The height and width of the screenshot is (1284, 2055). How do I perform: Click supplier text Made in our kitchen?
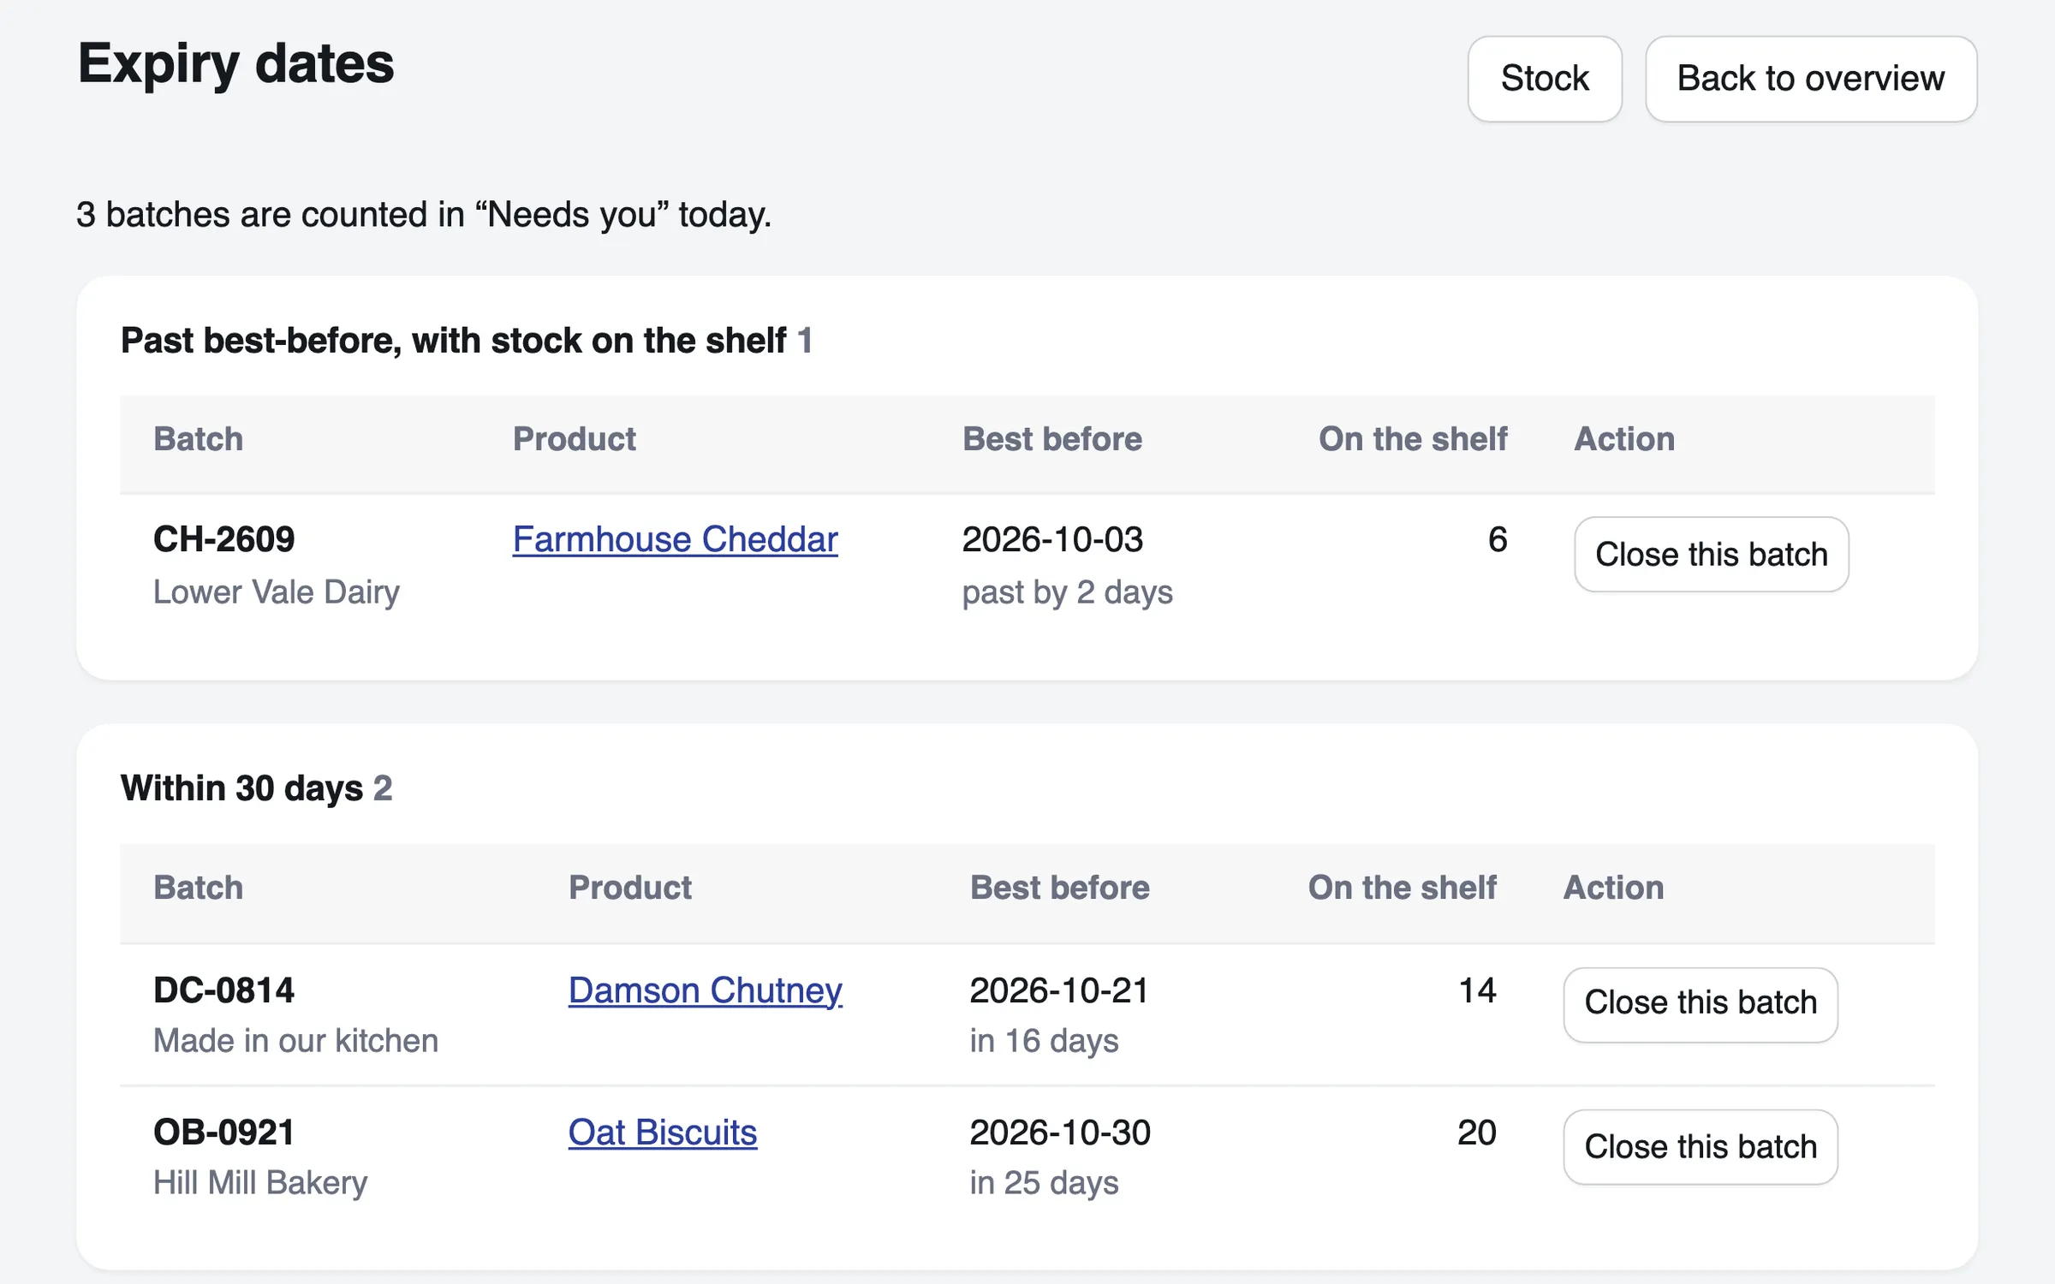295,1041
